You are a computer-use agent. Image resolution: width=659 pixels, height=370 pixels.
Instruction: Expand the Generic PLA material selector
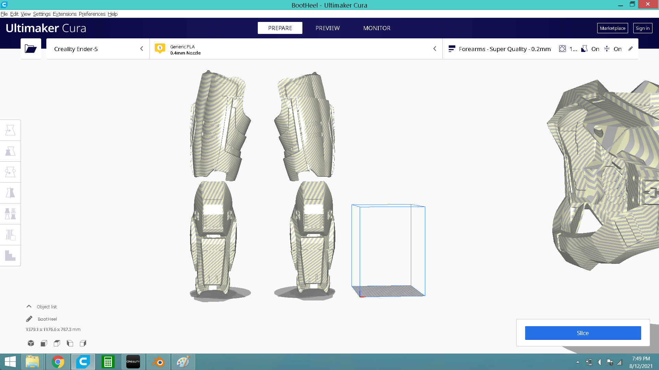tap(296, 49)
